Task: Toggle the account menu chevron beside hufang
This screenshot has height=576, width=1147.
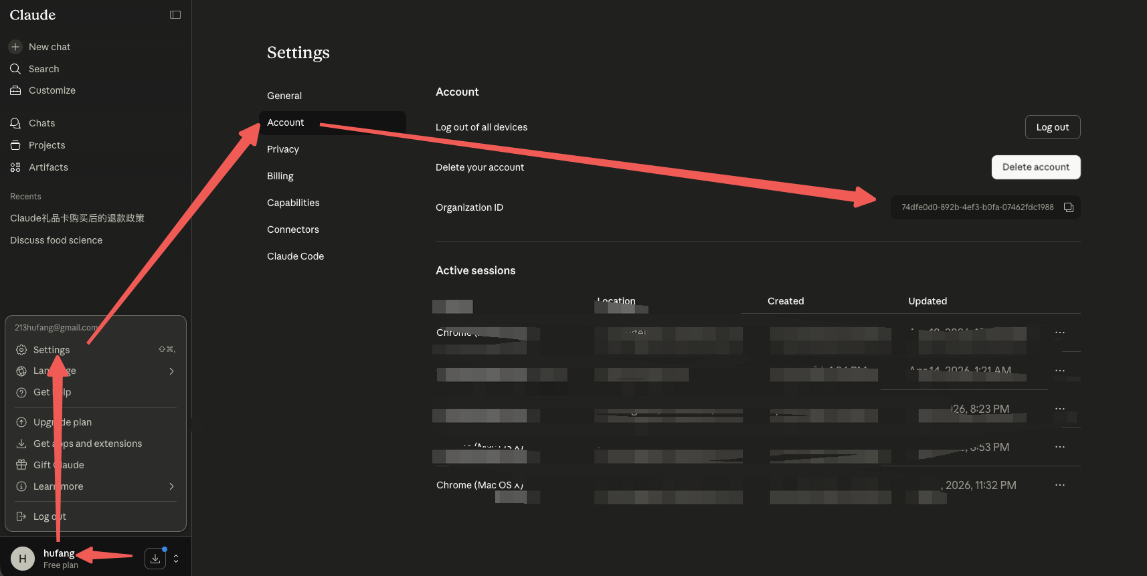Action: click(176, 559)
